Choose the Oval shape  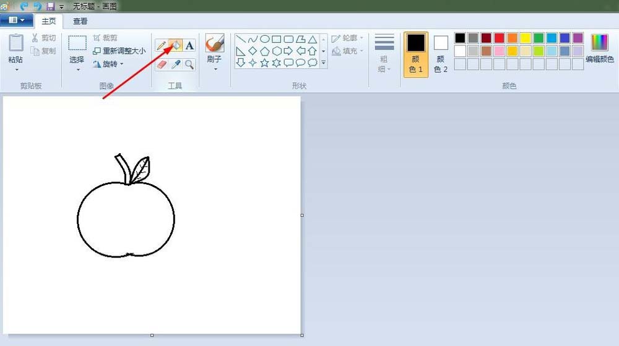click(264, 39)
